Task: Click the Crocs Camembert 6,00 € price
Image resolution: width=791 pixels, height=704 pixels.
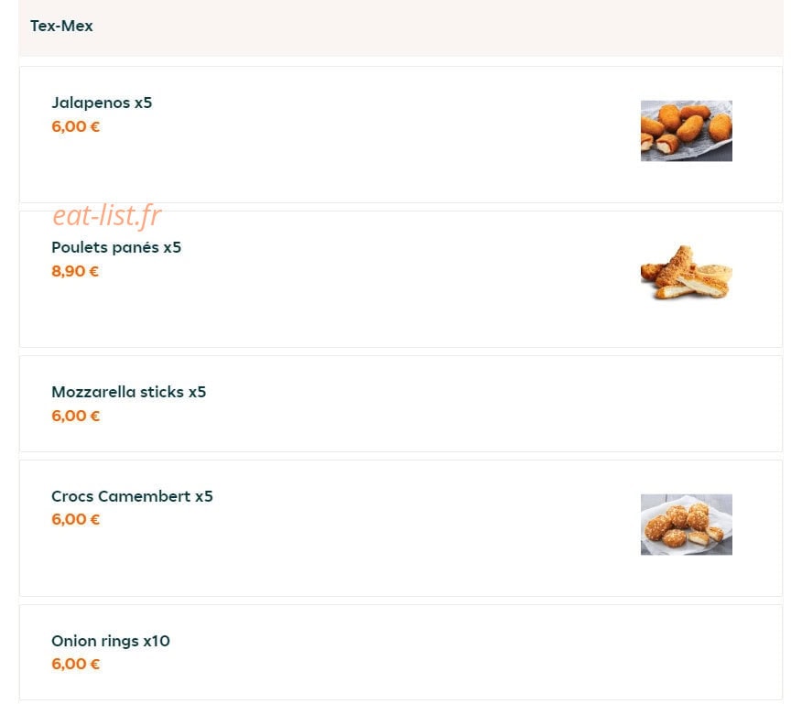Action: (x=76, y=519)
